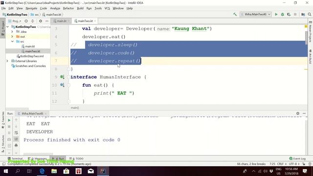Toggle soft-wrap in the Run console
The width and height of the screenshot is (313, 176).
coord(16,132)
